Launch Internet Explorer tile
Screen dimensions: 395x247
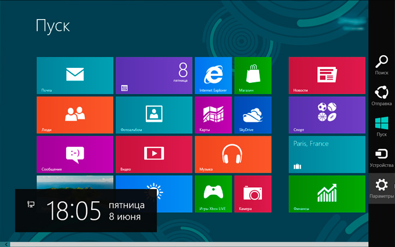[213, 75]
